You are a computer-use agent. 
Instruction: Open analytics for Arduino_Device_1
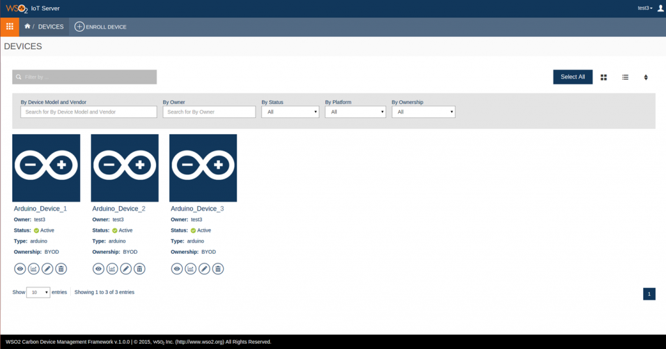(34, 269)
